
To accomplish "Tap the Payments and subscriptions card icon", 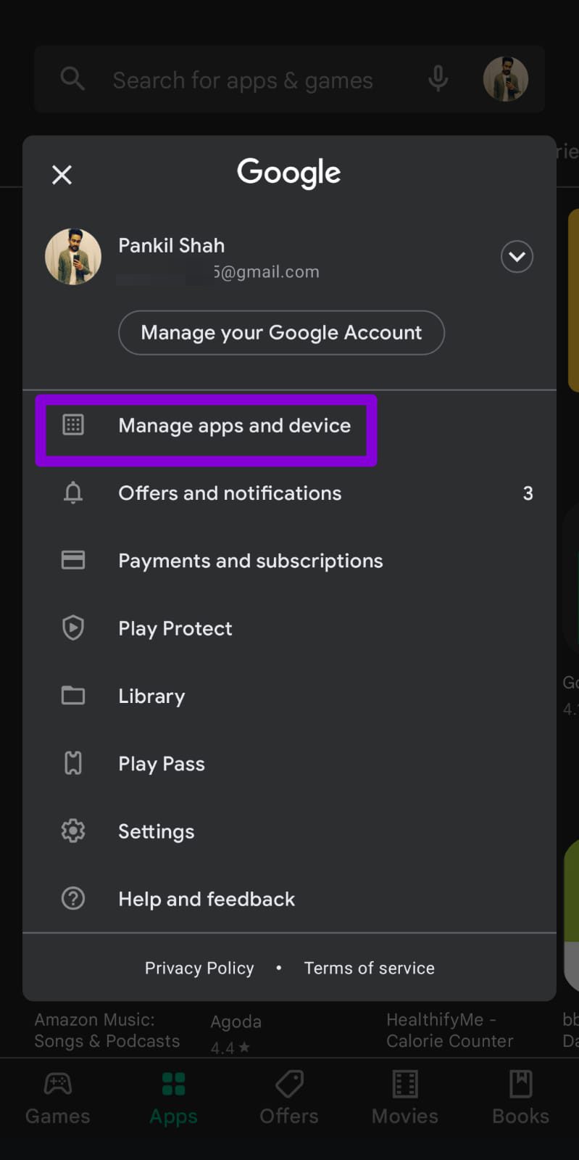I will 73,561.
